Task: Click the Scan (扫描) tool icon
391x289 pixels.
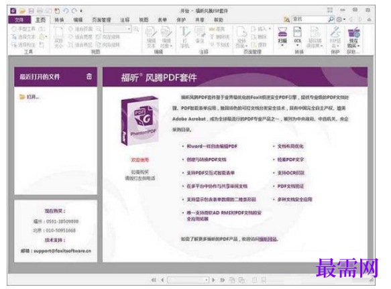Action: pyautogui.click(x=282, y=32)
